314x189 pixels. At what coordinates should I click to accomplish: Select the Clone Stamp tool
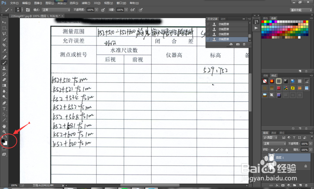[x=4, y=68]
